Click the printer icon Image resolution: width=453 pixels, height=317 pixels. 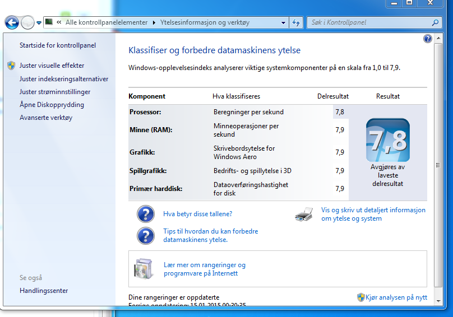pyautogui.click(x=304, y=214)
